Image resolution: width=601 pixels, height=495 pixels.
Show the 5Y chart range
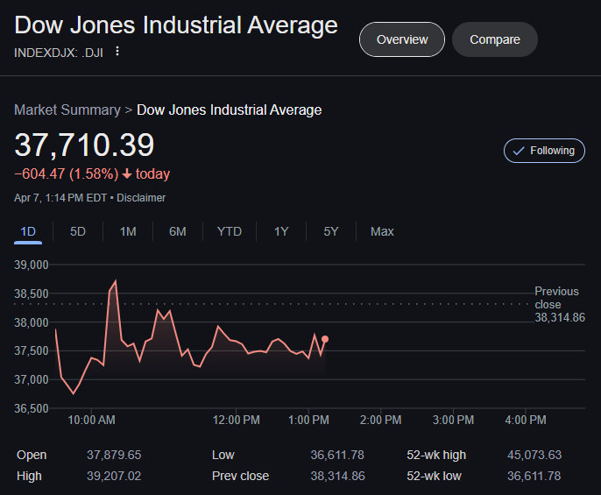click(331, 231)
